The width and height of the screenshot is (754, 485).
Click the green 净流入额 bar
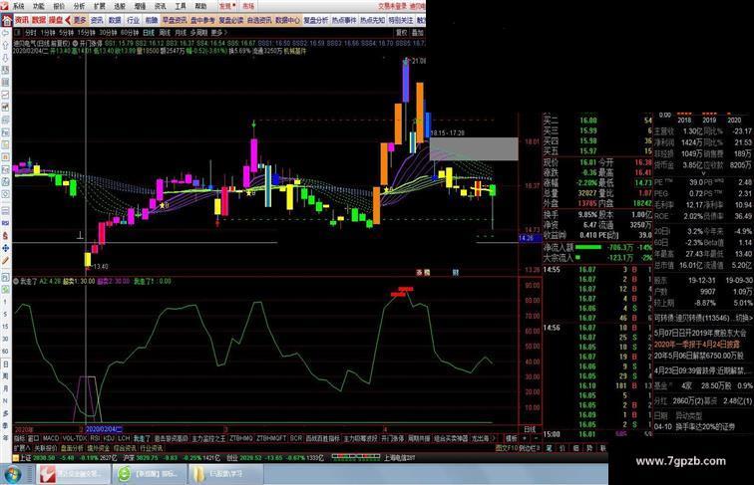[588, 247]
